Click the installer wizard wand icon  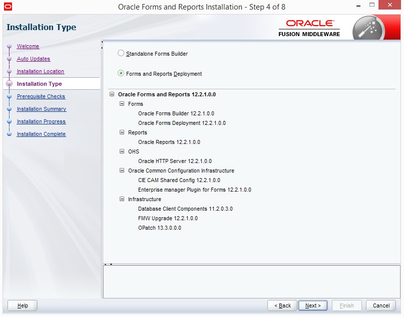(368, 28)
